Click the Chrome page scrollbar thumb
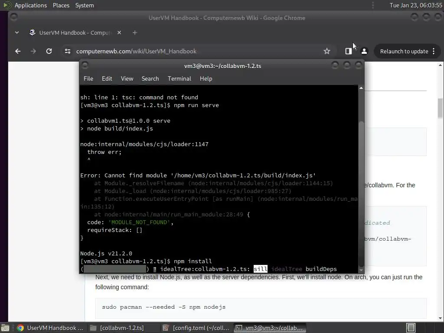Viewport: 444px width, 333px height. click(440, 108)
